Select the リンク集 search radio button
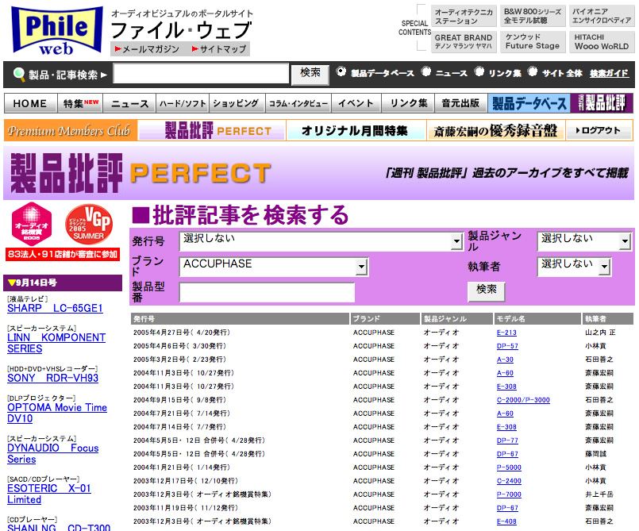The width and height of the screenshot is (639, 531). [x=479, y=71]
